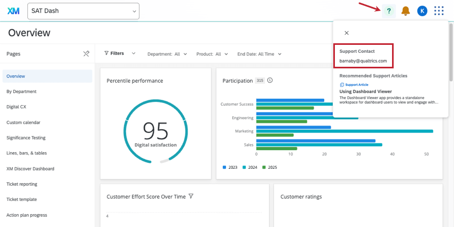The image size is (454, 227).
Task: Open the Product filter dropdown
Action: coord(212,54)
